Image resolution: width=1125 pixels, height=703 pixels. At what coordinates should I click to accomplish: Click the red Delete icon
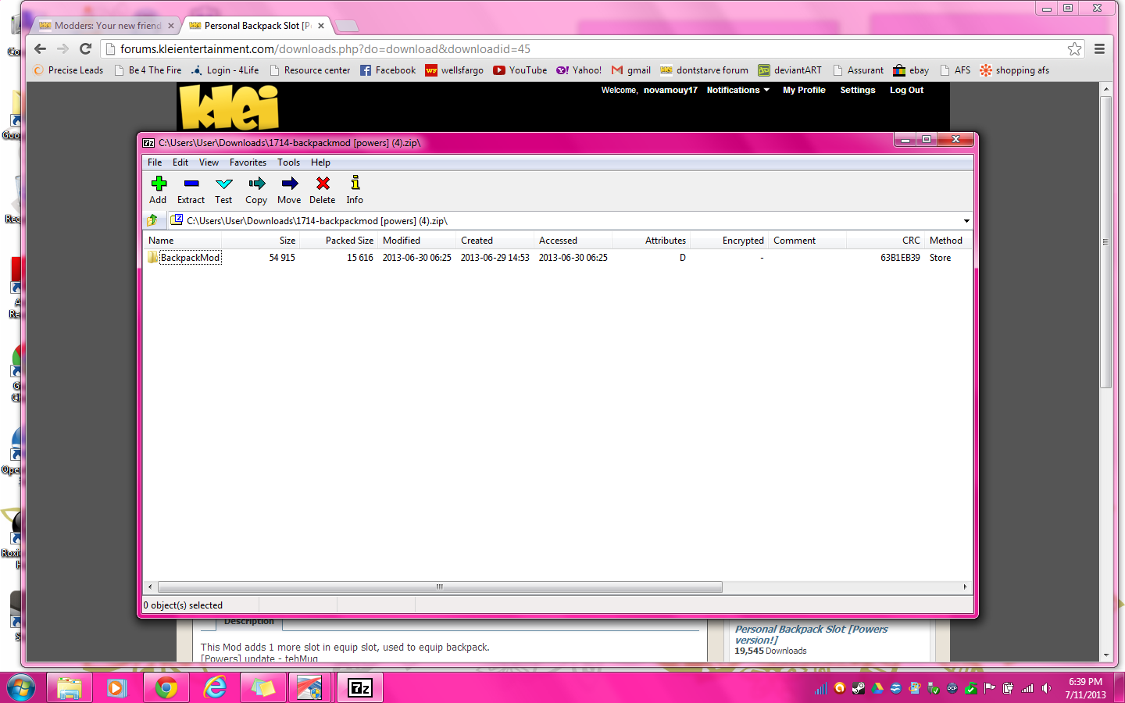pos(323,184)
